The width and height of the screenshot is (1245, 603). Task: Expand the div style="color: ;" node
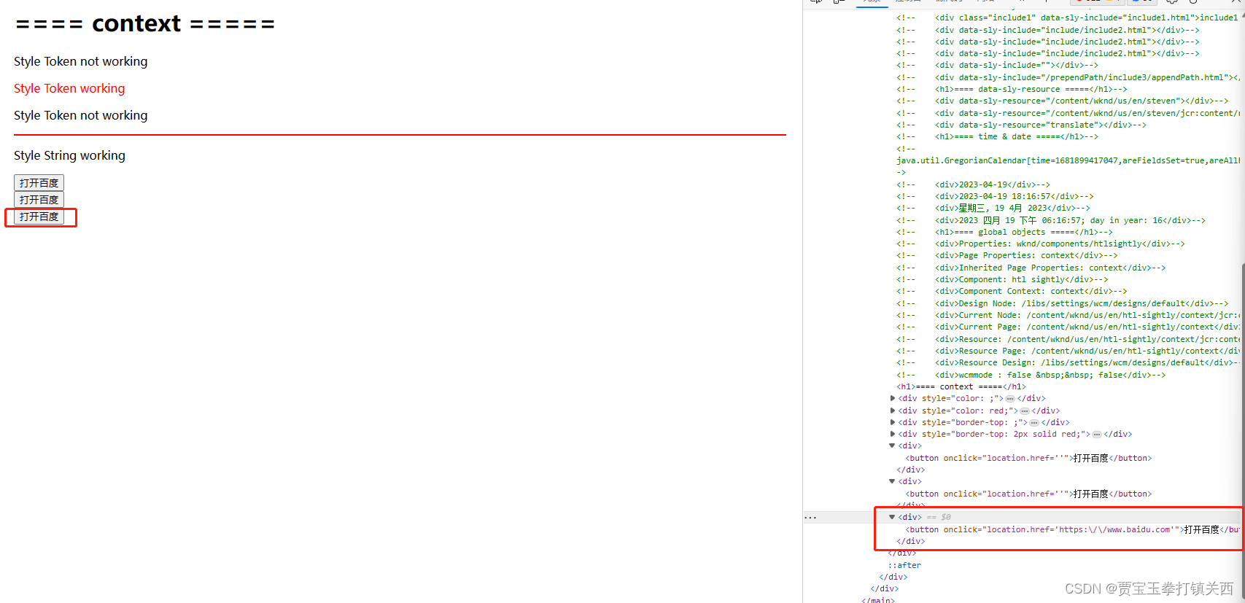[x=893, y=398]
